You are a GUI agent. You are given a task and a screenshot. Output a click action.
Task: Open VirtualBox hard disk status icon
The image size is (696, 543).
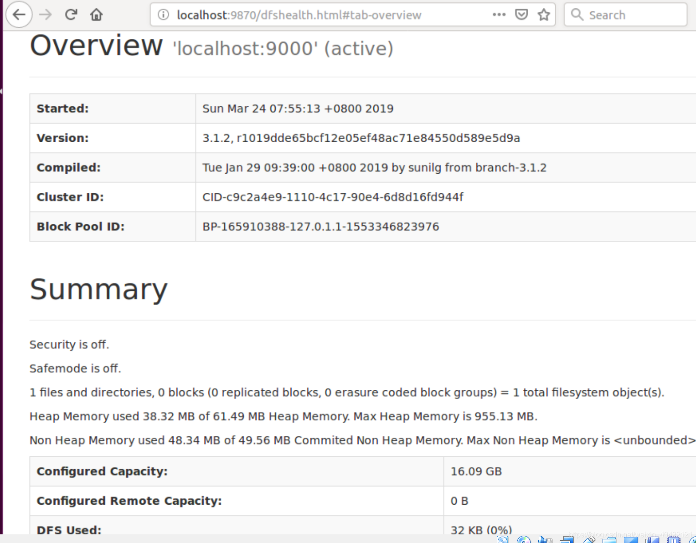502,539
